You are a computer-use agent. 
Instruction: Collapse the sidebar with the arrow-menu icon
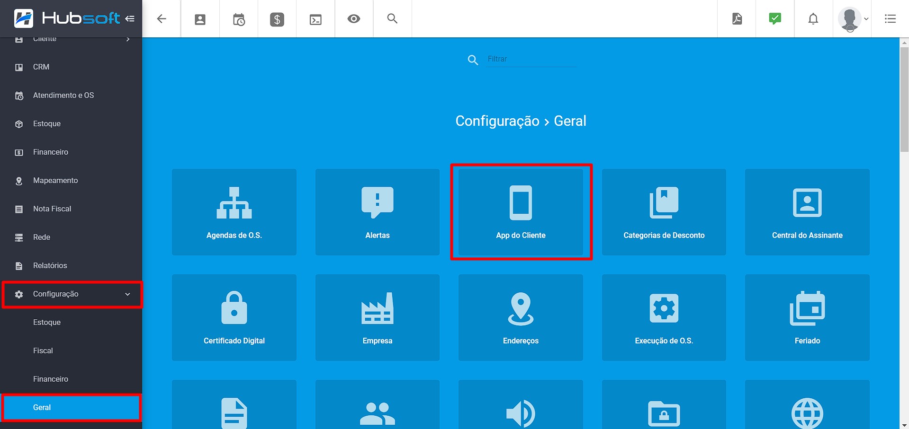[x=130, y=19]
